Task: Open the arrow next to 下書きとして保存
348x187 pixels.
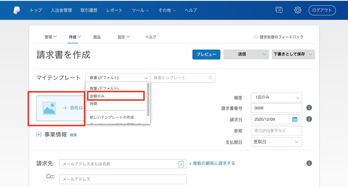Action: [311, 54]
